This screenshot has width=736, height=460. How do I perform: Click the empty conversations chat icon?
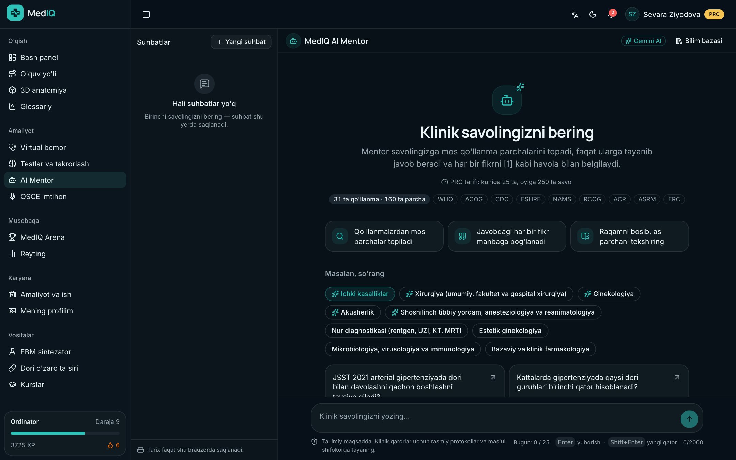pos(204,84)
